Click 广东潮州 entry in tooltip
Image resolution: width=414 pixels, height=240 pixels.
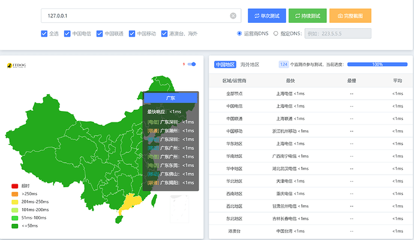[x=170, y=131]
